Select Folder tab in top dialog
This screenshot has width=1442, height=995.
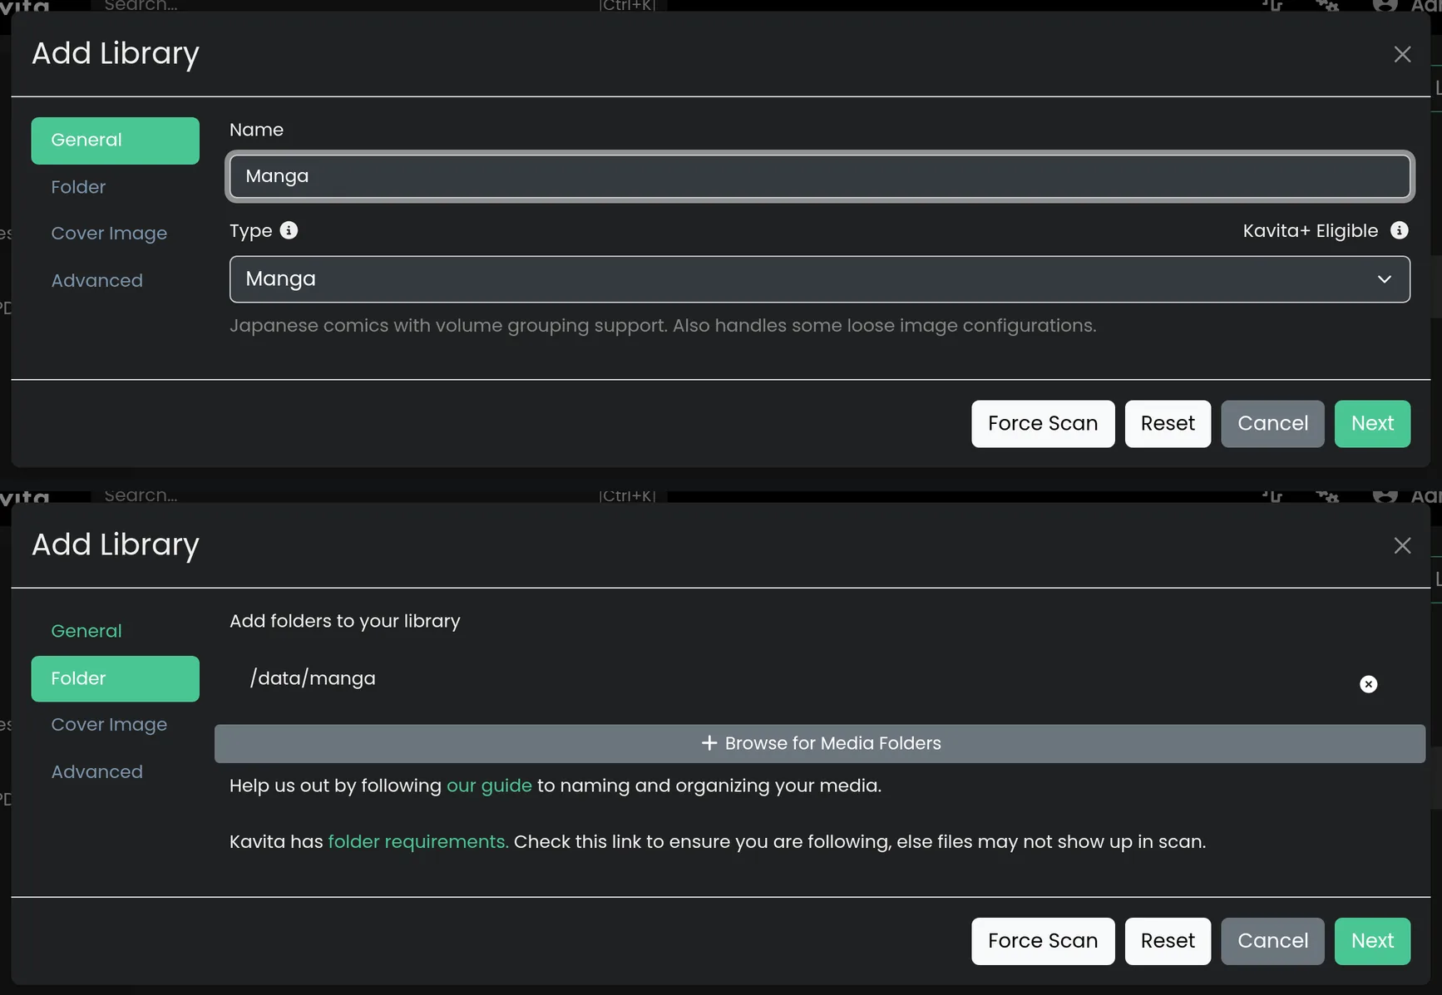coord(116,187)
